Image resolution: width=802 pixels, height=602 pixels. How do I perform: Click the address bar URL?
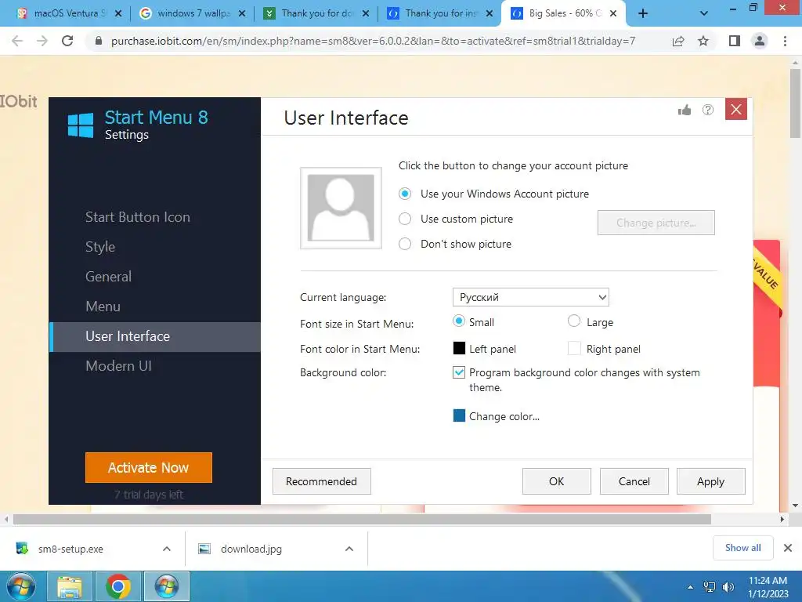pyautogui.click(x=373, y=41)
